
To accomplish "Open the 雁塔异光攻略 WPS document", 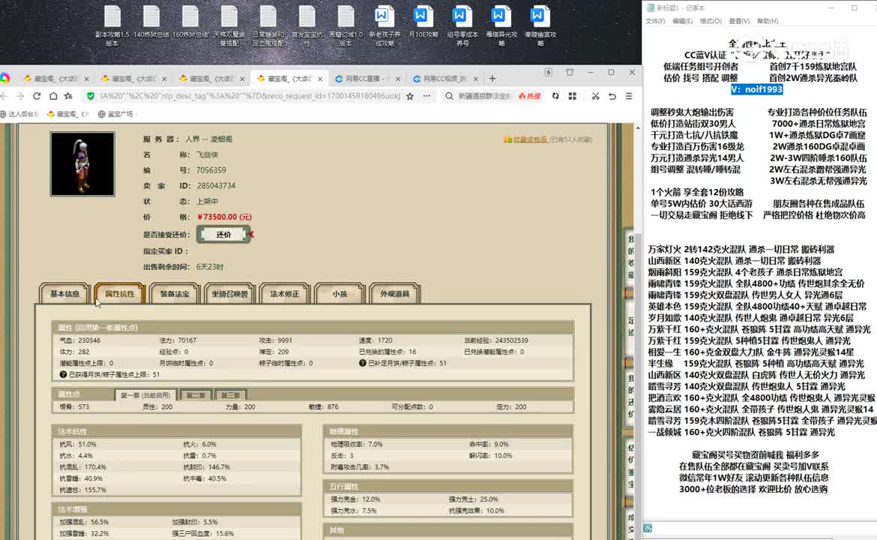I will [501, 25].
